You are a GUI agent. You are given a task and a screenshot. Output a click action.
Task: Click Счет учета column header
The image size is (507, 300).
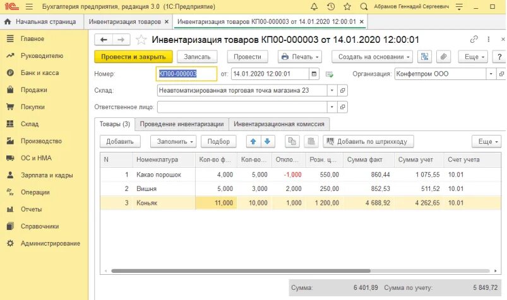pyautogui.click(x=472, y=159)
